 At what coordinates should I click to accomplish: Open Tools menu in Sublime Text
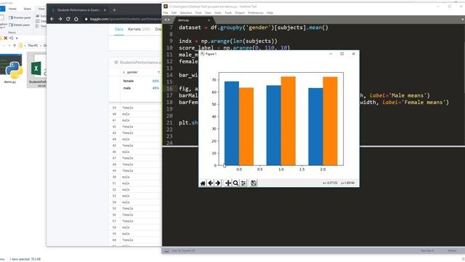pos(228,13)
